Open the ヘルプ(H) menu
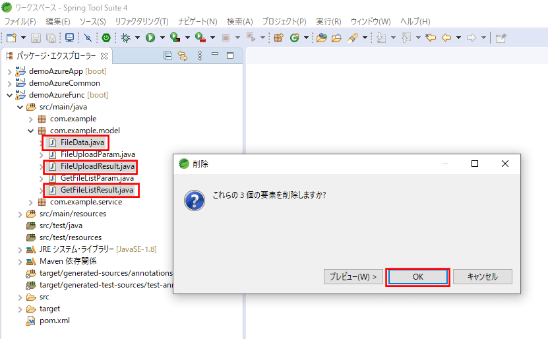This screenshot has width=548, height=339. point(415,22)
